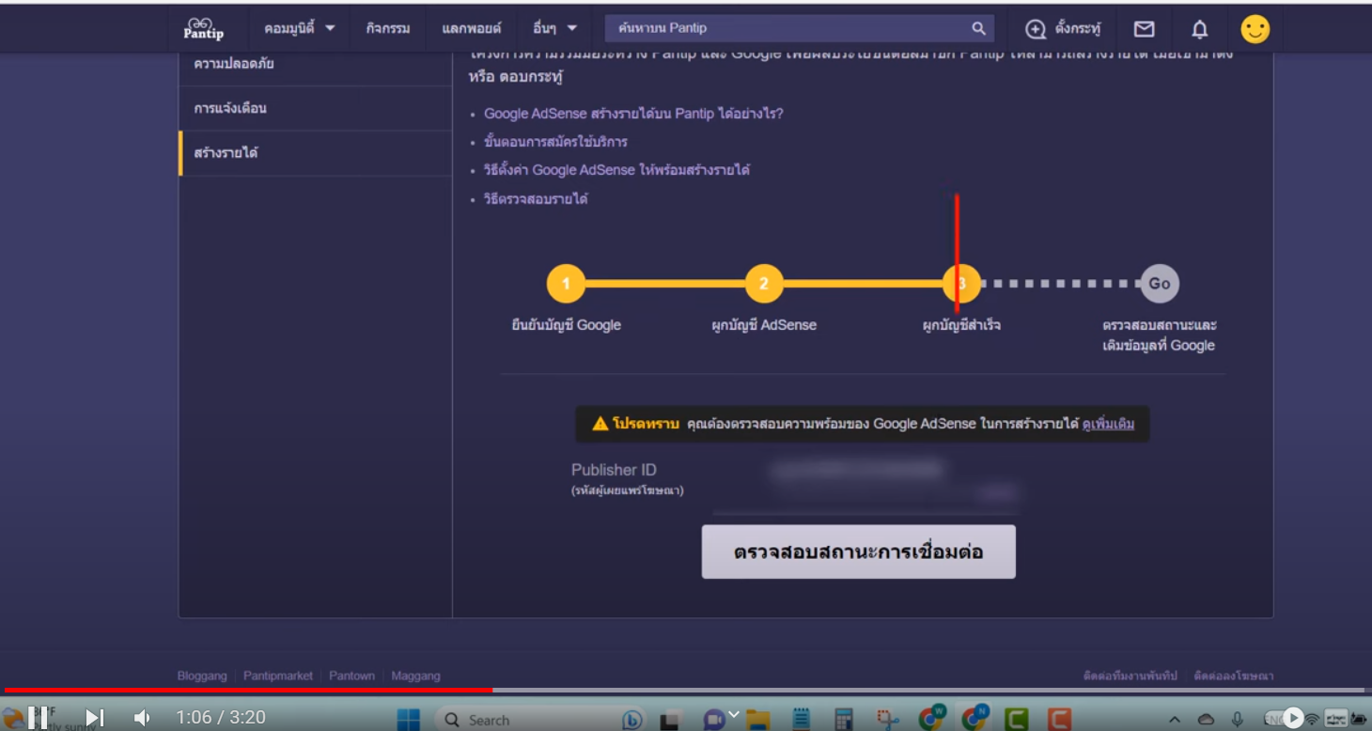Mute the video volume speaker
Screen dimensions: 1372x731
click(142, 718)
